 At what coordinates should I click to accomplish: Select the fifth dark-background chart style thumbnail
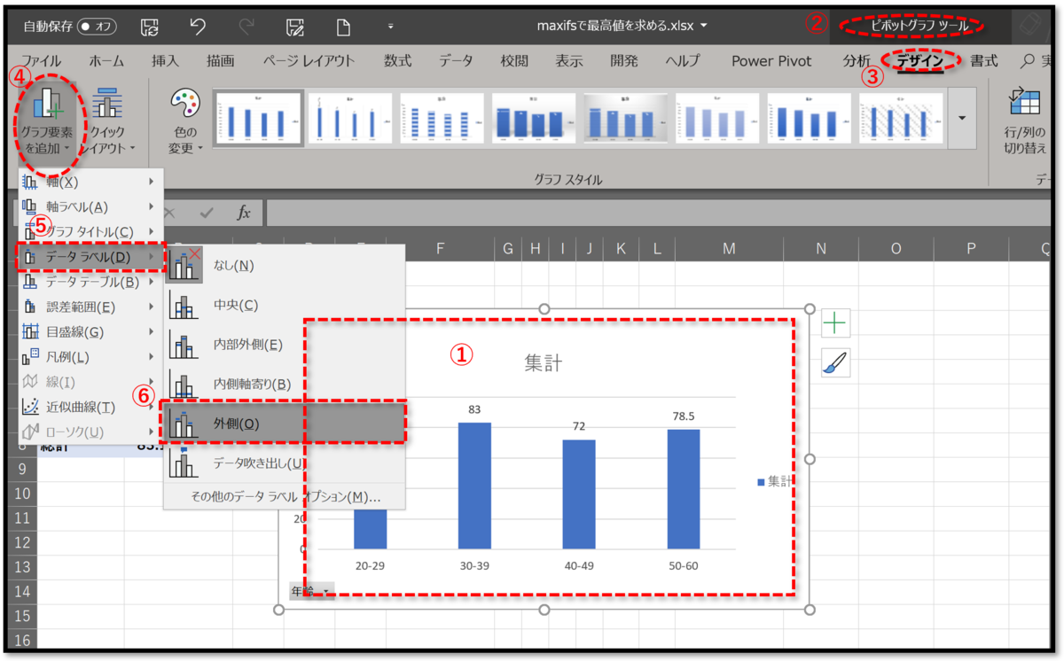625,119
